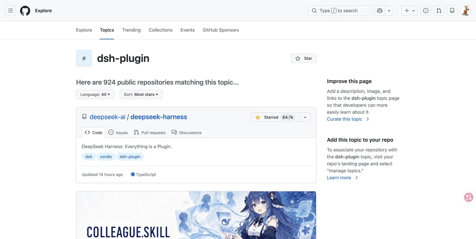Visit the GitHub Sponsors tab

(x=221, y=30)
